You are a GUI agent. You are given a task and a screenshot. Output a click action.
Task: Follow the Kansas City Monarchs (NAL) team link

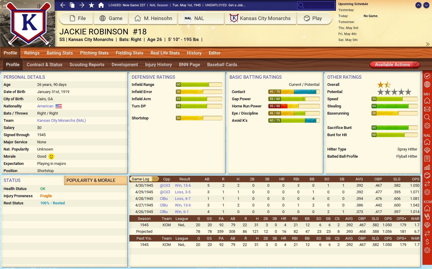point(61,121)
